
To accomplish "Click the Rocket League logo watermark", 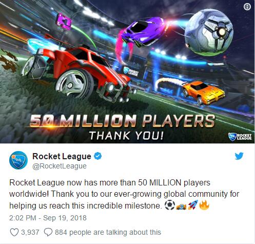I will pos(240,137).
